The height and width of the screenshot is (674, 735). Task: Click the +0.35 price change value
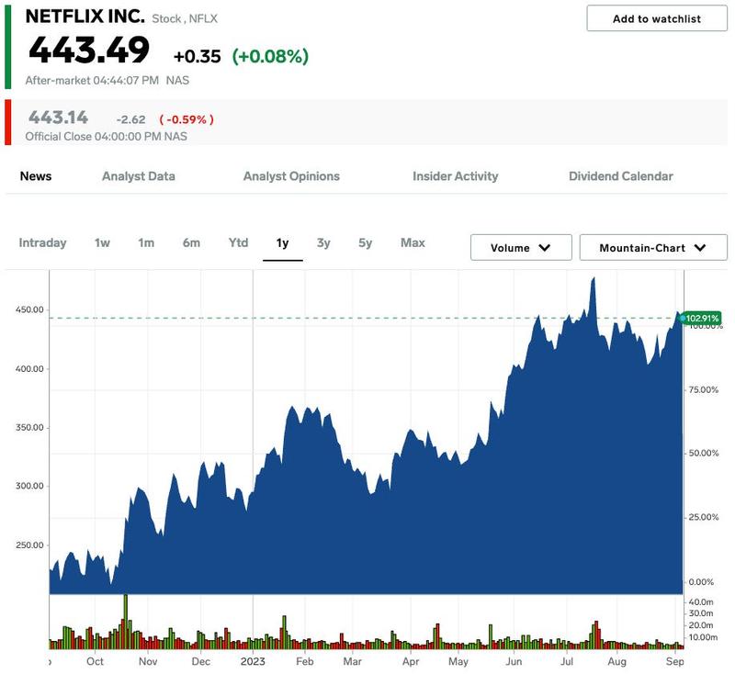point(197,56)
